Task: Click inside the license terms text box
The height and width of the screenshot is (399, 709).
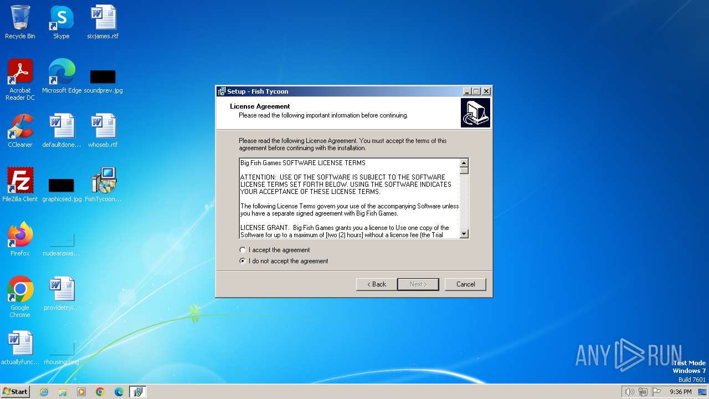Action: tap(350, 198)
